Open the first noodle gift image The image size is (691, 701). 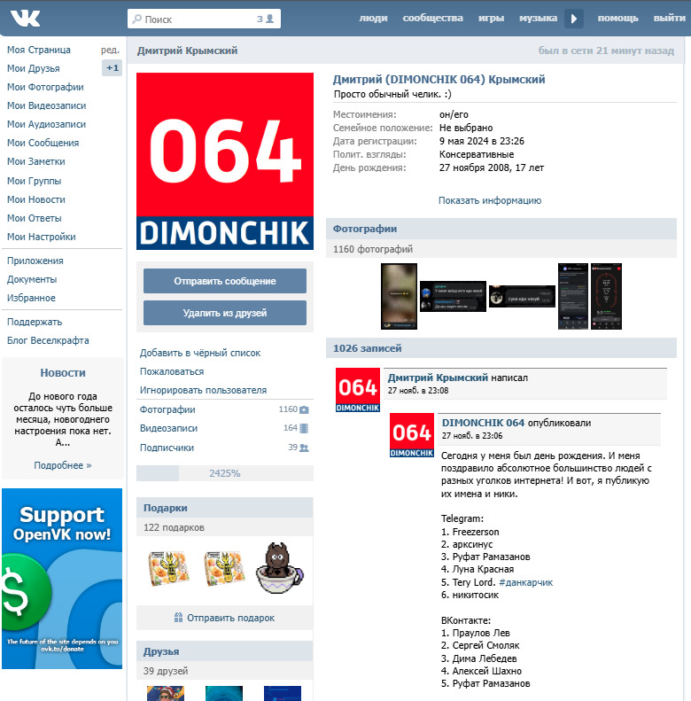point(168,569)
